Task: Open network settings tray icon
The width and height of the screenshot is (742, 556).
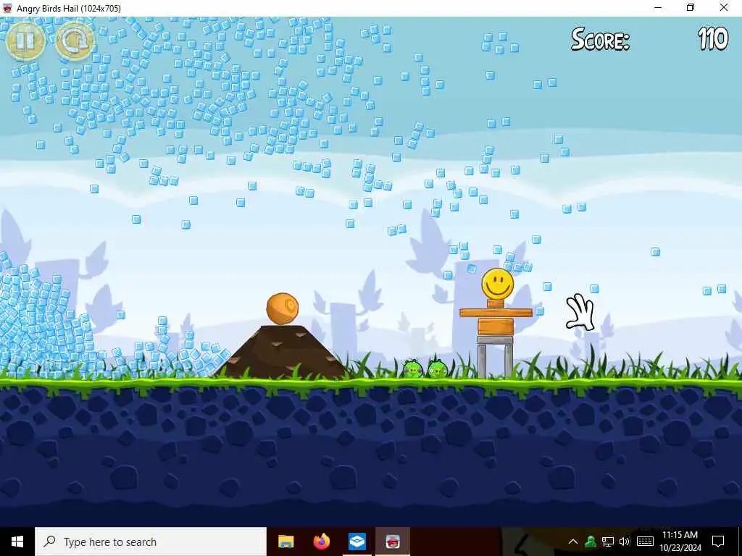Action: [608, 542]
